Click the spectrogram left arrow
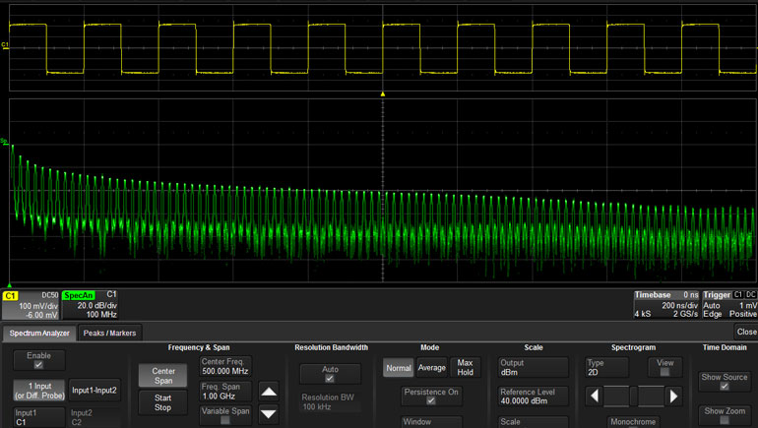This screenshot has width=758, height=428. point(593,397)
